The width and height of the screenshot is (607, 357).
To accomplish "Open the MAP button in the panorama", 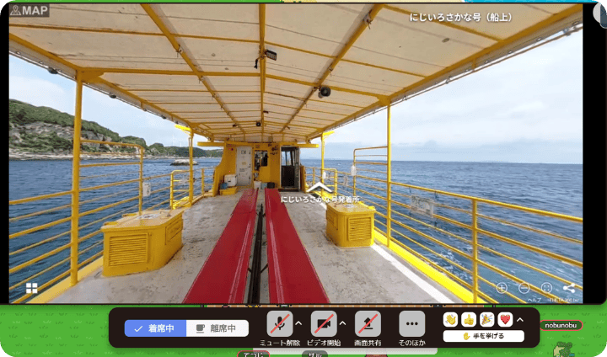I will (30, 10).
